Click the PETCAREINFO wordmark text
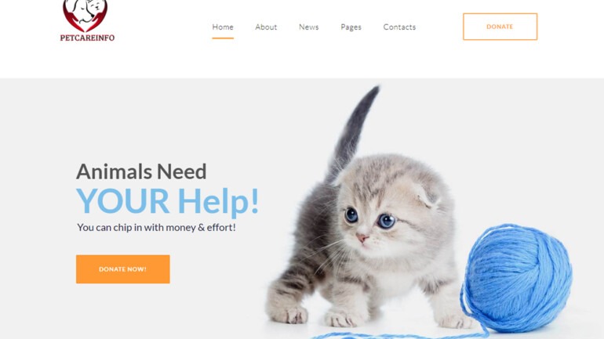The height and width of the screenshot is (339, 604). [x=87, y=38]
